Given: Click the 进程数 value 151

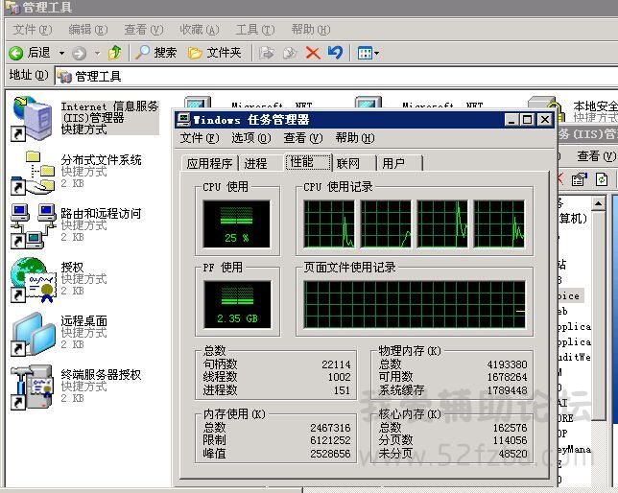Looking at the screenshot, I should click(x=342, y=390).
